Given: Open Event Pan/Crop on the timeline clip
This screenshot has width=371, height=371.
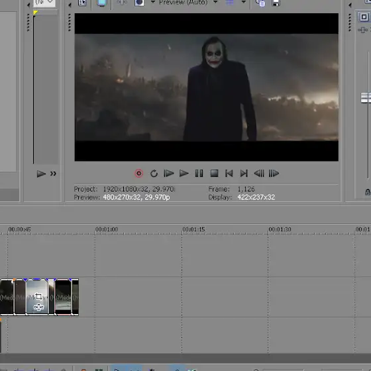Looking at the screenshot, I should pos(38,296).
